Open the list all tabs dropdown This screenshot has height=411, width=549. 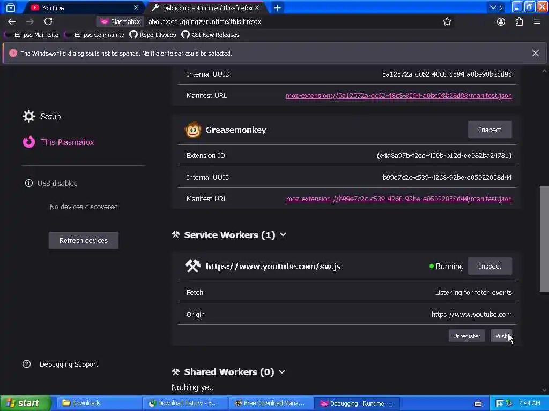pos(496,7)
